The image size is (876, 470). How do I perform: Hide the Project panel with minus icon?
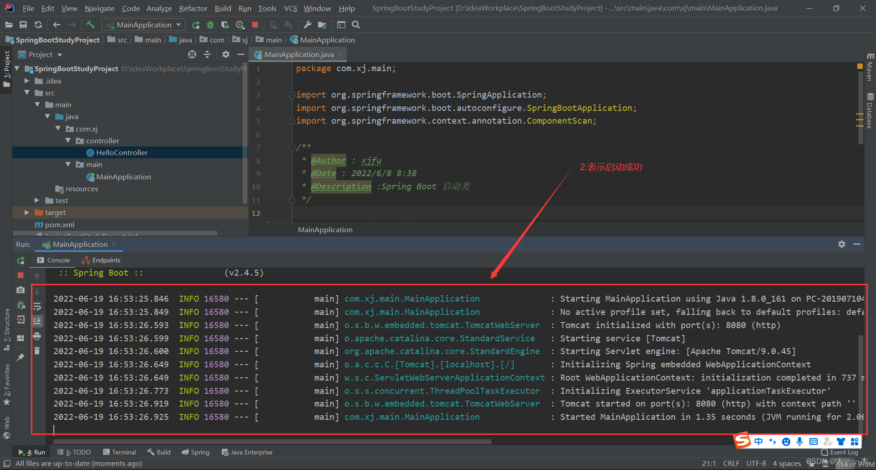point(241,54)
